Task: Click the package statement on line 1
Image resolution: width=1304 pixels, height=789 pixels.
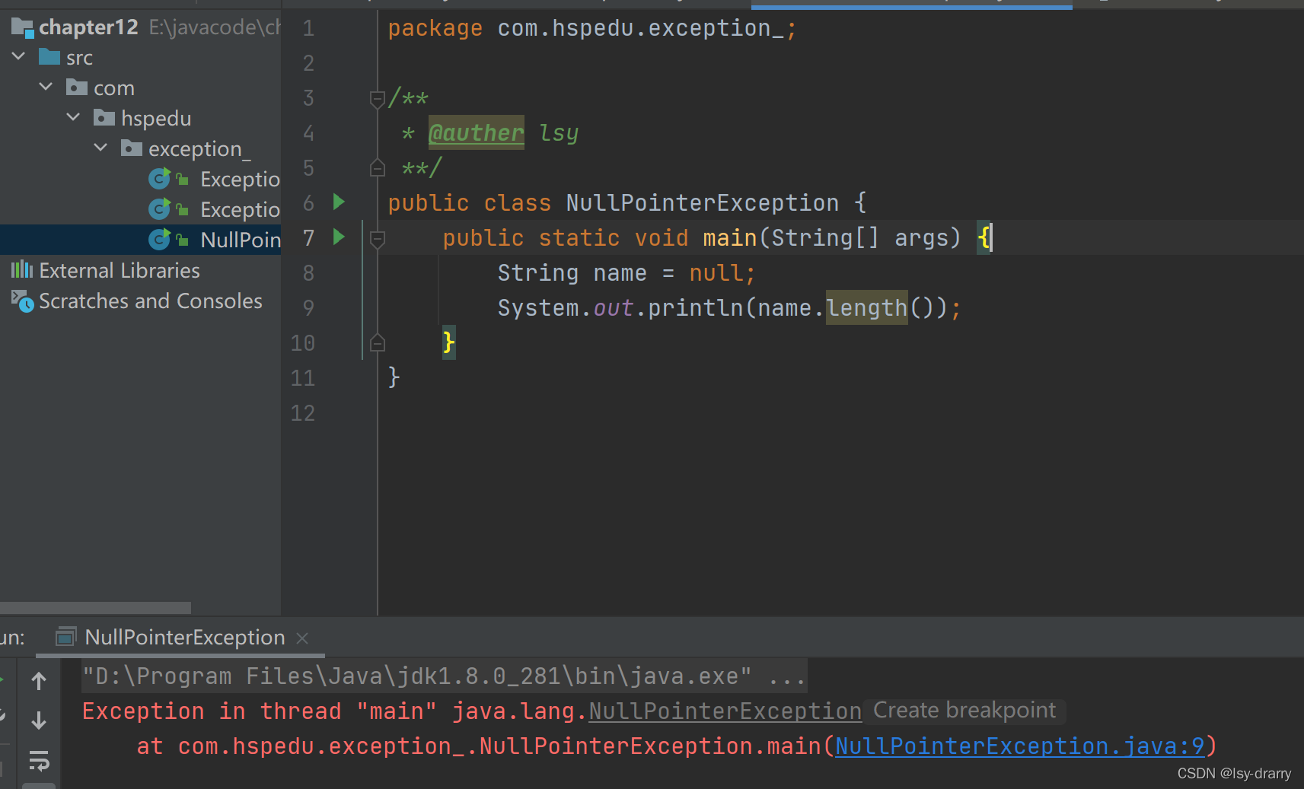Action: coord(591,28)
